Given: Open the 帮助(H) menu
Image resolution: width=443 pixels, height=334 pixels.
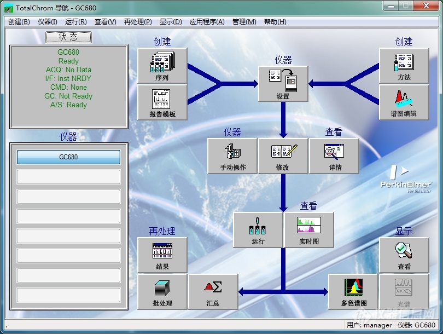Looking at the screenshot, I should click(x=275, y=22).
